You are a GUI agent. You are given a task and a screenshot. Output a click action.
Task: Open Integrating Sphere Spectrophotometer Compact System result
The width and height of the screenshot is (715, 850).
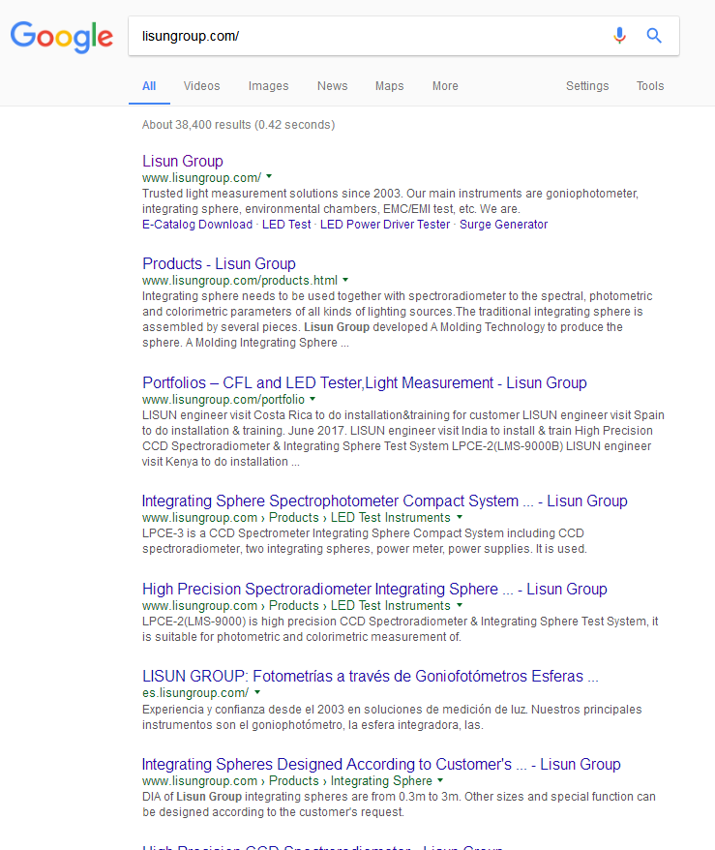click(x=384, y=501)
